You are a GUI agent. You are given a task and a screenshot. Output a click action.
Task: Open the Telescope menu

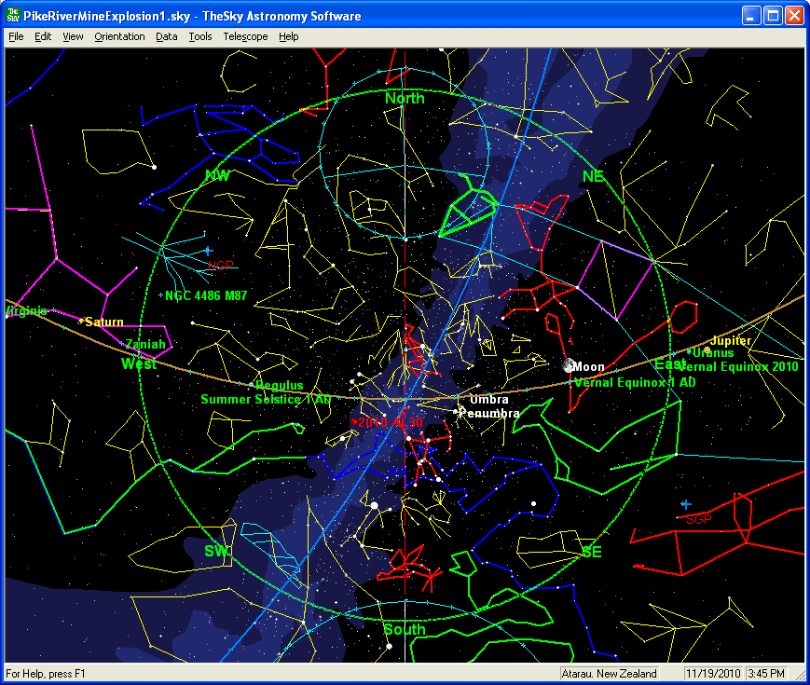(x=245, y=36)
